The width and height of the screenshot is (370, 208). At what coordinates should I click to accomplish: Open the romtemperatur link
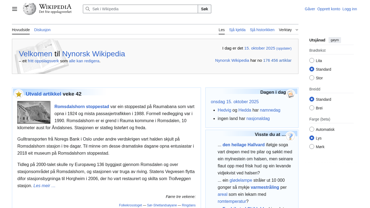(232, 201)
